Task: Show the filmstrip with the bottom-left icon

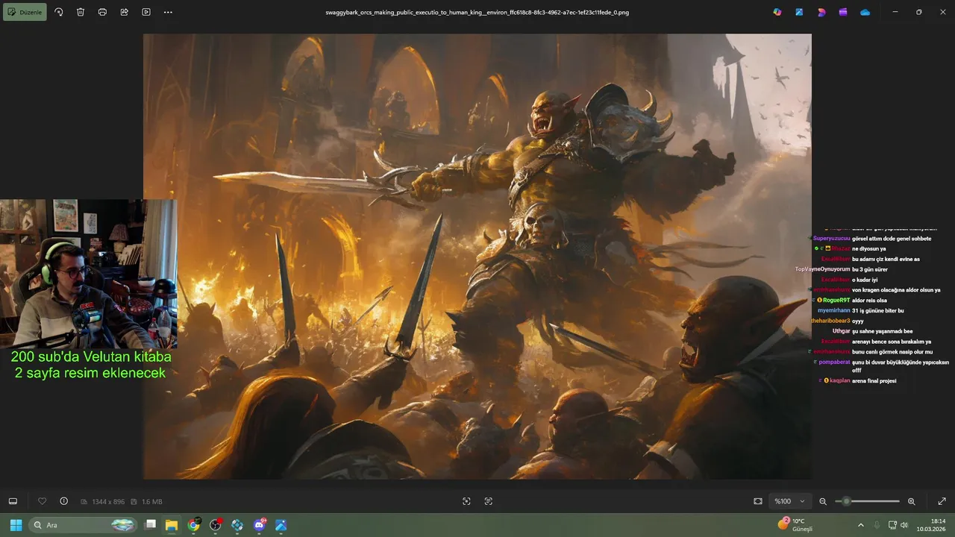Action: tap(13, 501)
